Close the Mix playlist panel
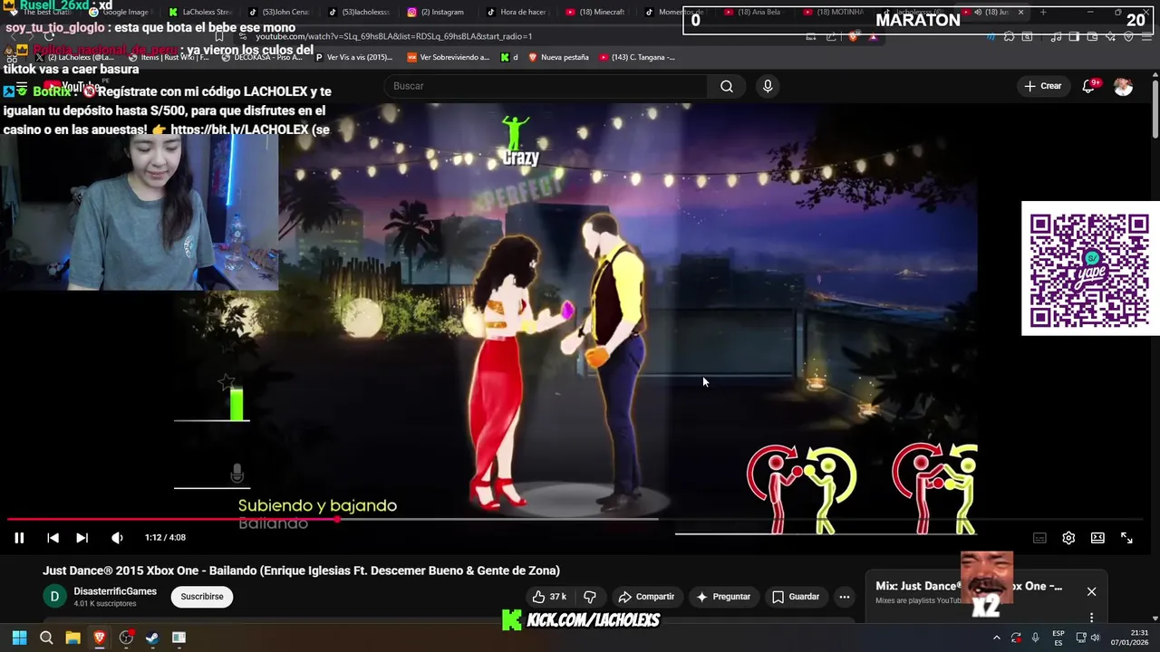 click(1091, 591)
